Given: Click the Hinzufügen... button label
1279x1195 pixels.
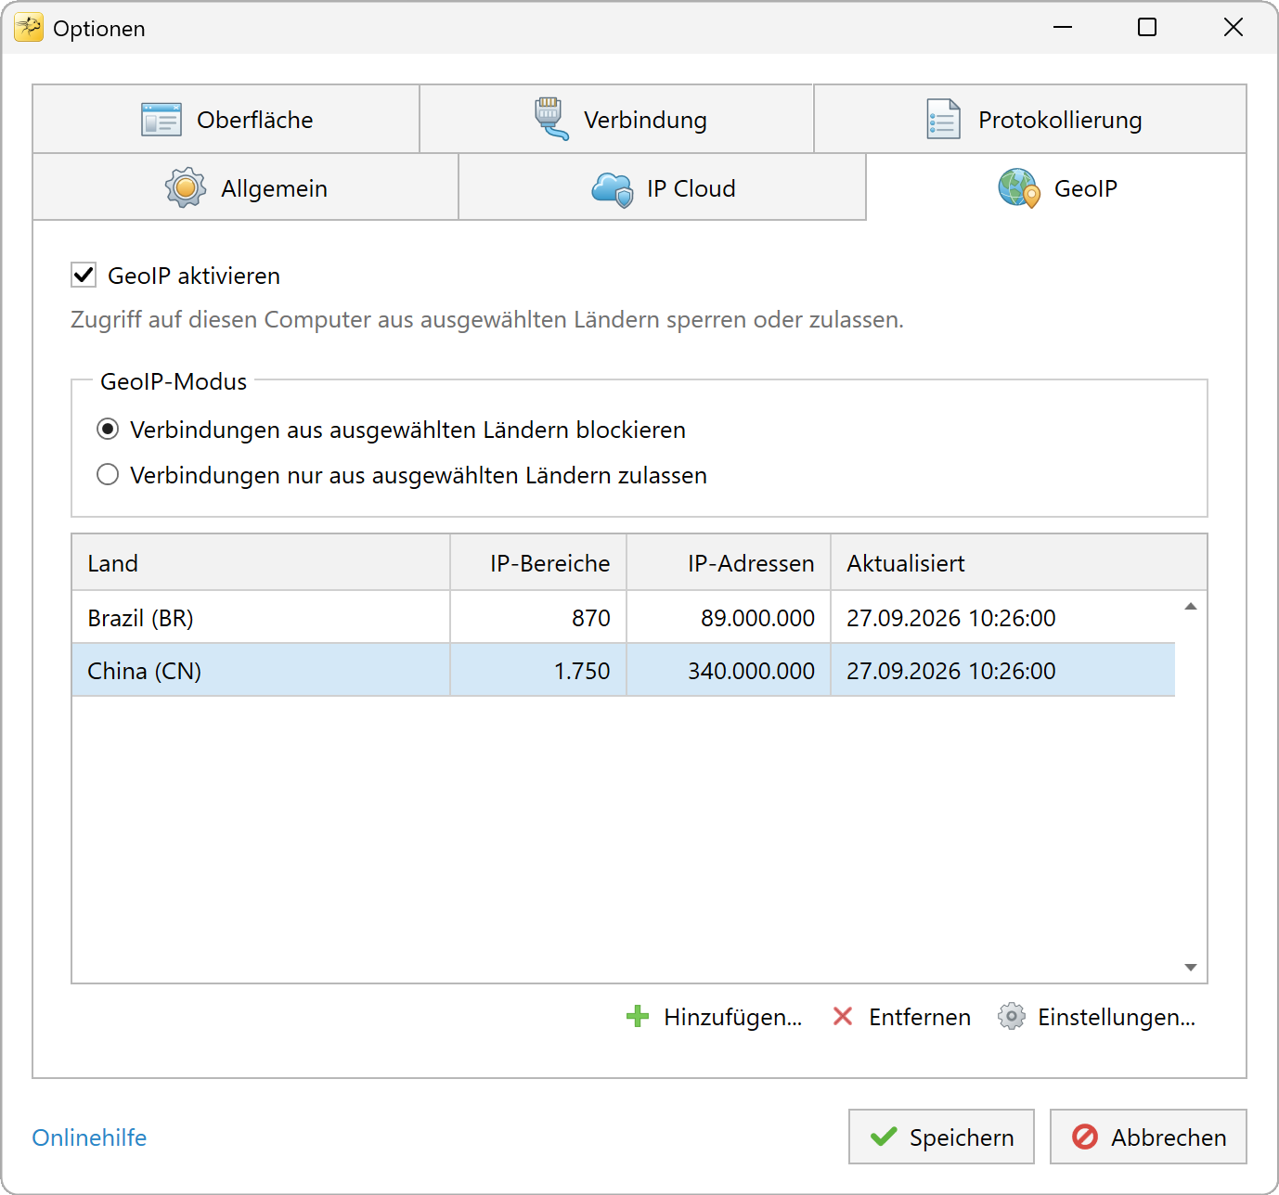Looking at the screenshot, I should (x=733, y=1017).
